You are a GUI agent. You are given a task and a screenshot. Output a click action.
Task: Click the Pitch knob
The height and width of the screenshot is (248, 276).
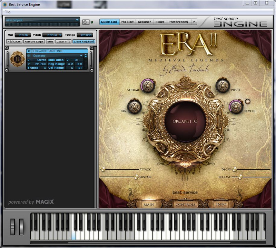[x=223, y=86]
